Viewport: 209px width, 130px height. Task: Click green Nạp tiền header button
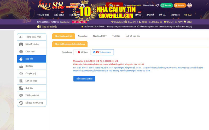(x=166, y=5)
